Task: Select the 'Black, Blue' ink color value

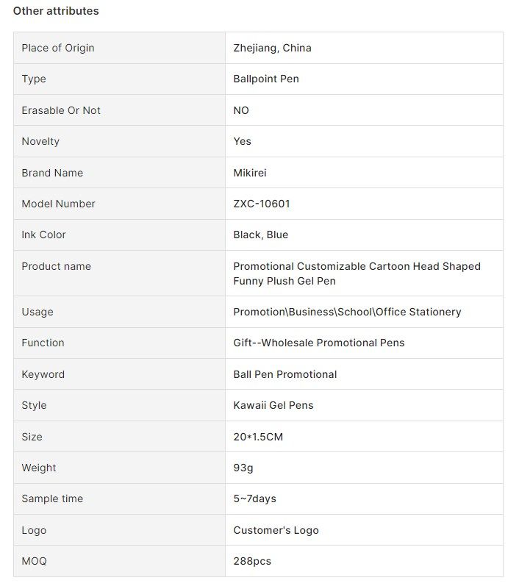Action: [x=261, y=235]
